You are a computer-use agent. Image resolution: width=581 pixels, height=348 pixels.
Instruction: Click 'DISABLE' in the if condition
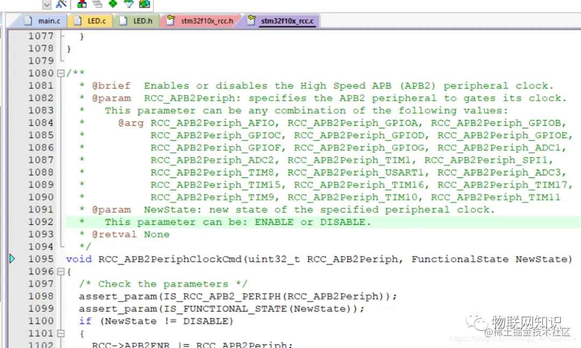pos(206,321)
